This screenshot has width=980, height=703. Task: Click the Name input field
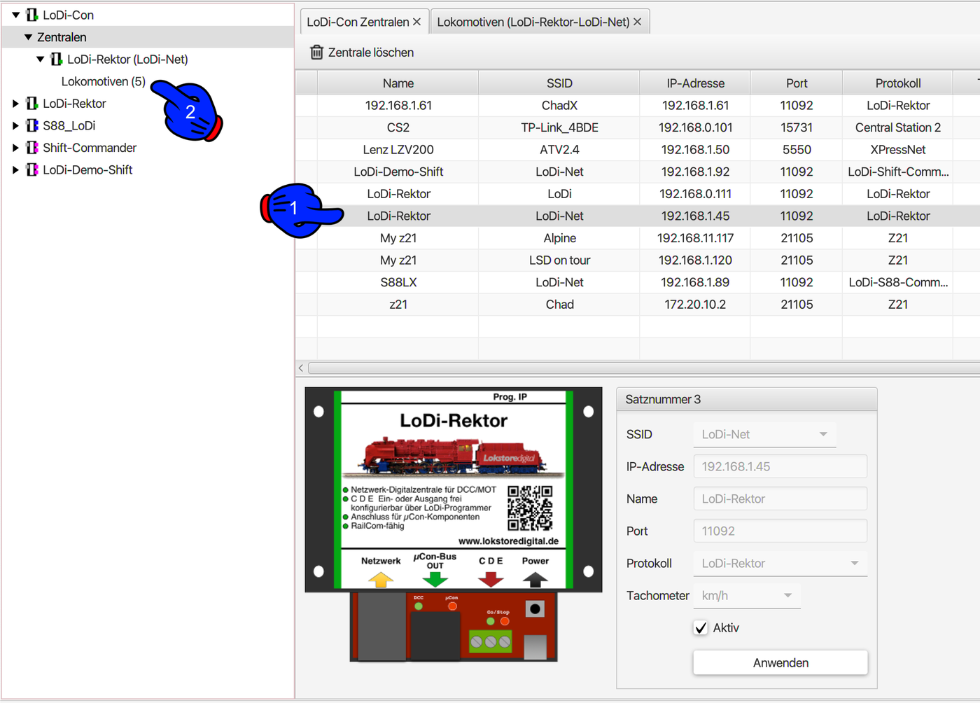pyautogui.click(x=780, y=499)
